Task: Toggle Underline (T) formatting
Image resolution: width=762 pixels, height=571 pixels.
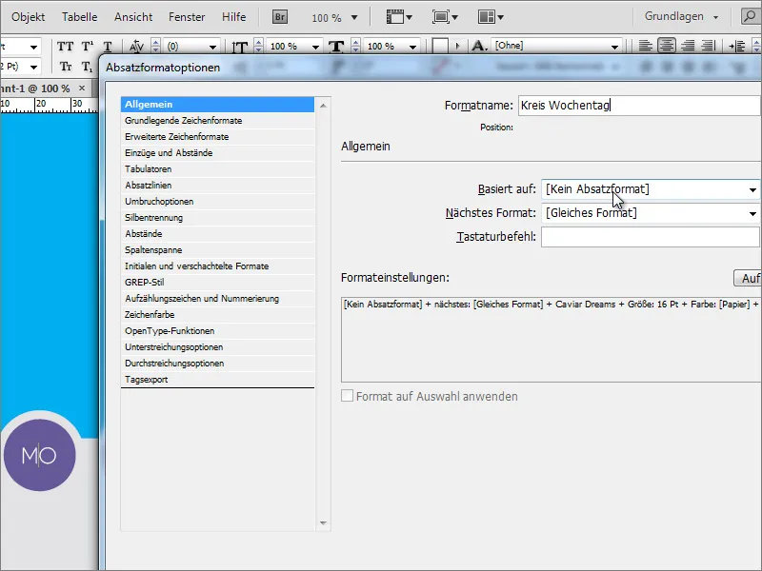Action: (108, 47)
